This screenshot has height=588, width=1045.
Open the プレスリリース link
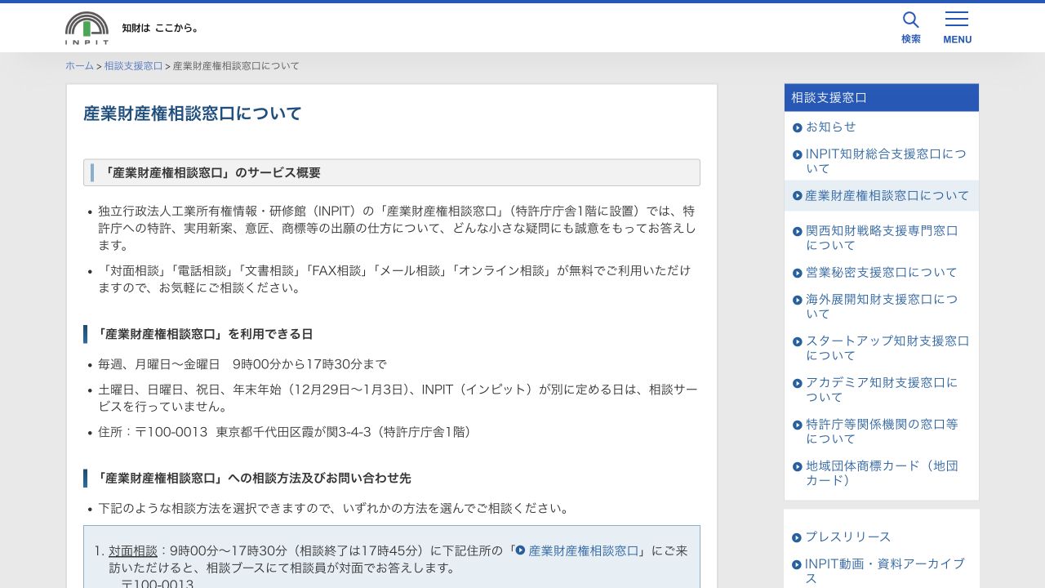tap(848, 537)
